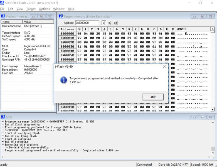Minimize the Project panel

click(34, 16)
